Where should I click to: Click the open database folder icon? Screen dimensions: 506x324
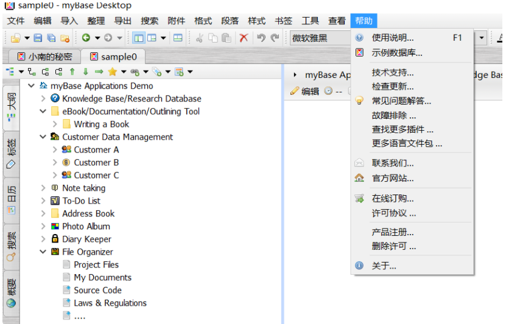point(15,38)
